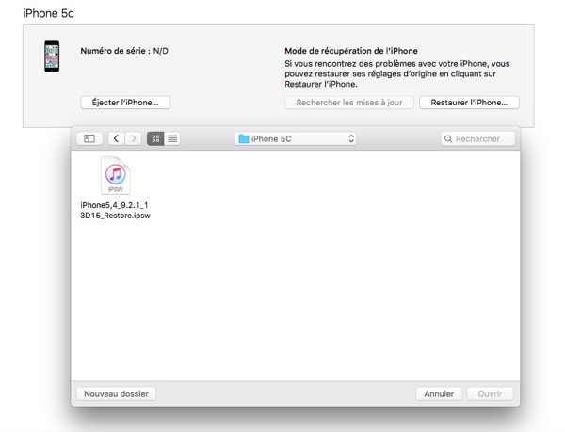565x432 pixels.
Task: Click Nouveau dossier button
Action: pyautogui.click(x=116, y=393)
